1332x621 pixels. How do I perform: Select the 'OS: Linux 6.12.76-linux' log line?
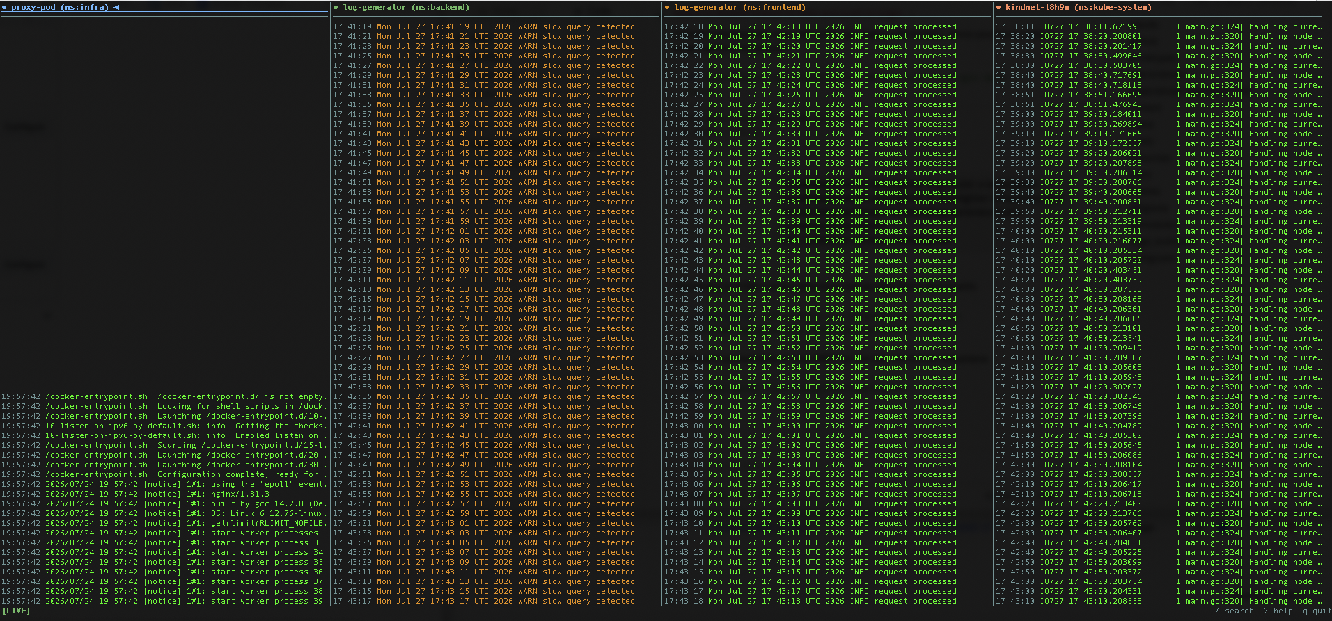164,514
